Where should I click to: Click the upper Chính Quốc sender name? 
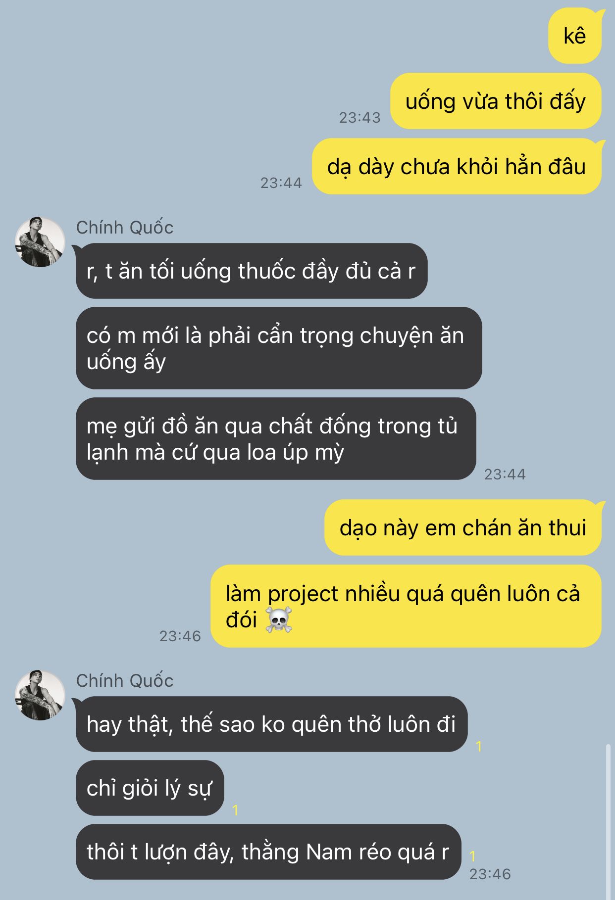(x=125, y=228)
